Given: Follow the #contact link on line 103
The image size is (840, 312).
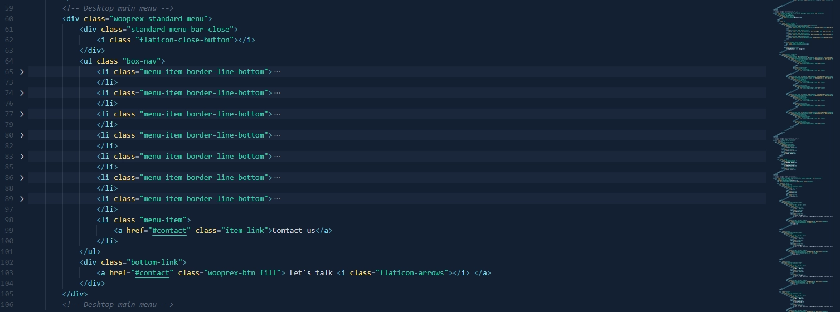Looking at the screenshot, I should [152, 273].
